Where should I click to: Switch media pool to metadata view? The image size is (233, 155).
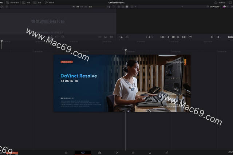click(x=74, y=7)
